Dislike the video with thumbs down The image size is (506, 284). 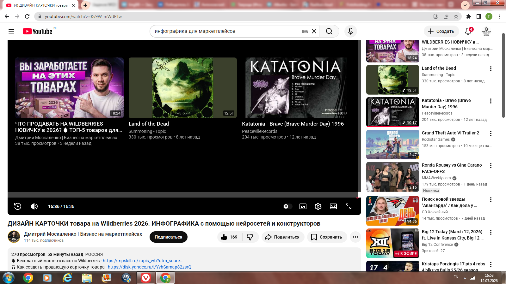tap(250, 237)
